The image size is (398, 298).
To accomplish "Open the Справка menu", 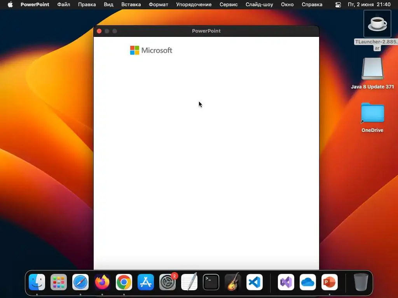I will point(312,5).
